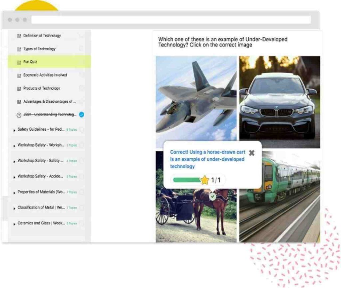Click the Correct! horse-drawn cart feedback message
The width and height of the screenshot is (341, 288).
tap(207, 159)
